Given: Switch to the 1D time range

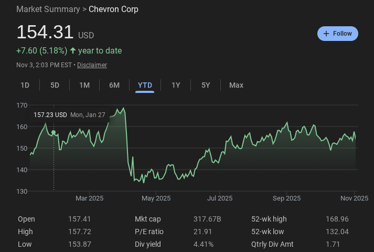Looking at the screenshot, I should (x=25, y=85).
